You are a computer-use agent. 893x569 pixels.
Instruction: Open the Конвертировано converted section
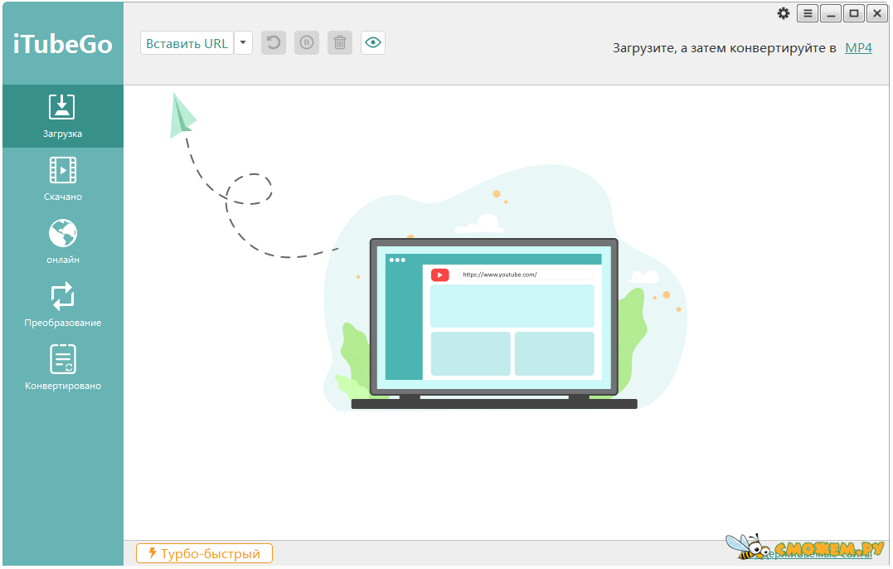(63, 368)
